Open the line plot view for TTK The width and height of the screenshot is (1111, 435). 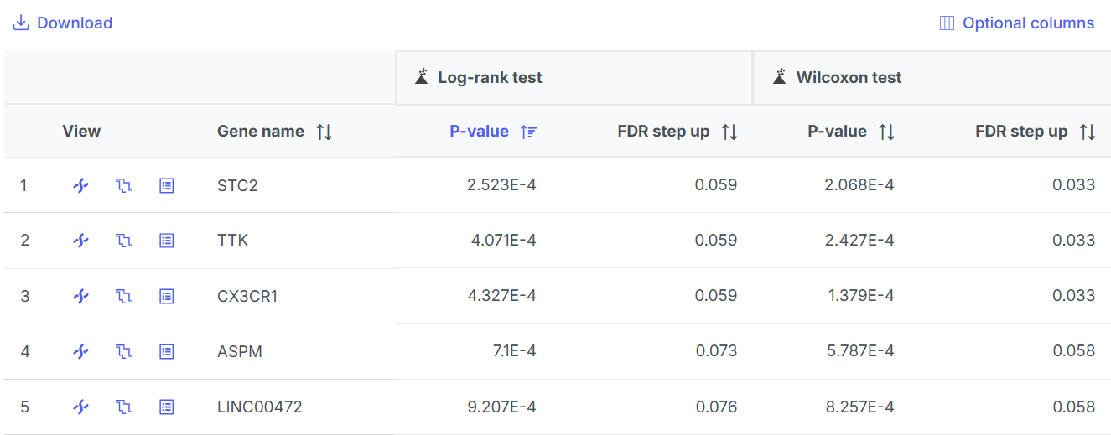click(x=80, y=241)
